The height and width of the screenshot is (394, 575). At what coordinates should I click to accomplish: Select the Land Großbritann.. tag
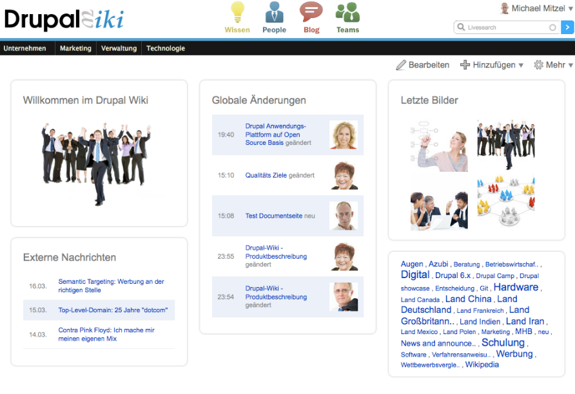(x=465, y=315)
